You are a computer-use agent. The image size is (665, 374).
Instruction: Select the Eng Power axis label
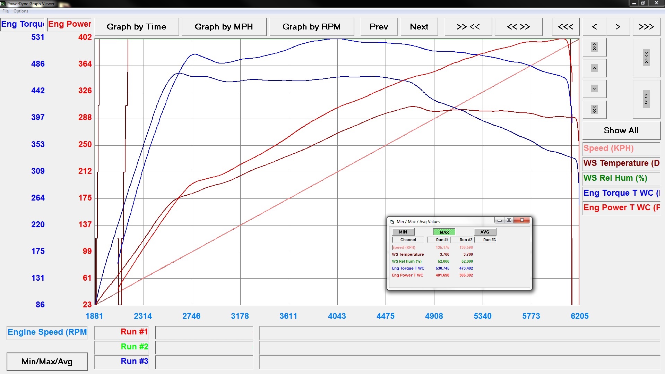coord(69,24)
